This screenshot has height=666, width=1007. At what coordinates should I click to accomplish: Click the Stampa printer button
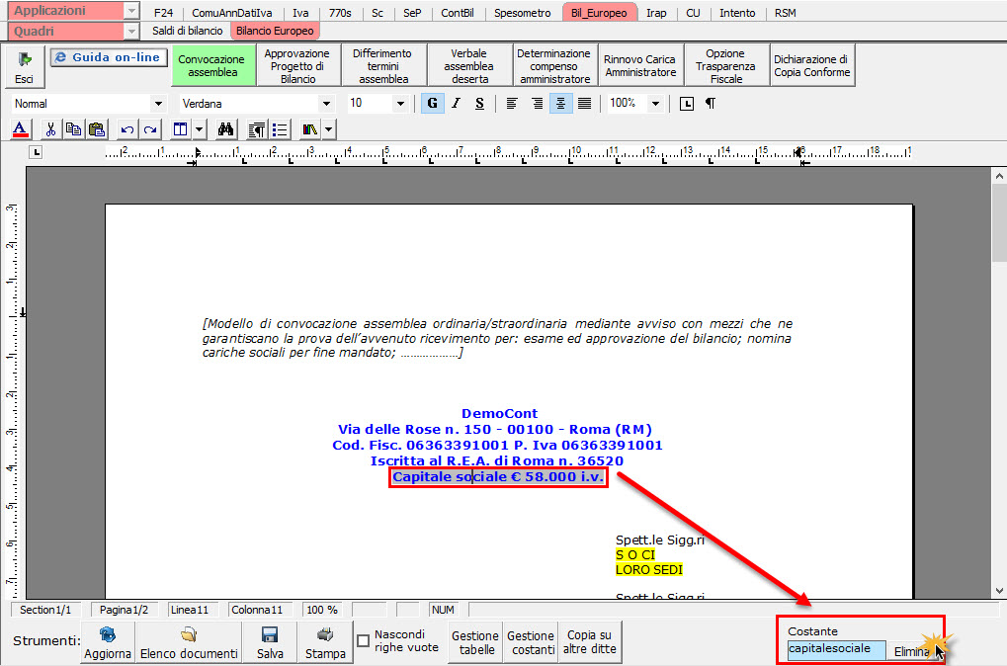tap(325, 643)
